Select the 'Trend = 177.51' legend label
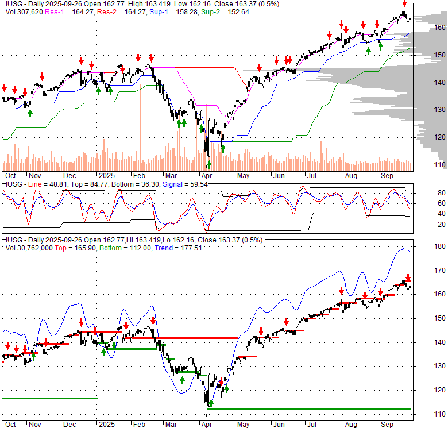 pos(178,248)
